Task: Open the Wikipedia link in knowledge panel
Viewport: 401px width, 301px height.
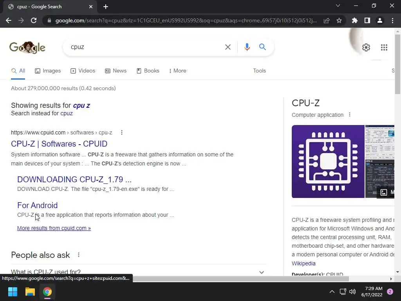Action: (303, 263)
